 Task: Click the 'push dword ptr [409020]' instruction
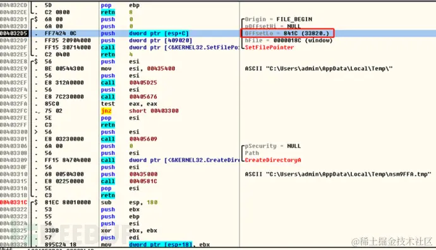point(146,41)
